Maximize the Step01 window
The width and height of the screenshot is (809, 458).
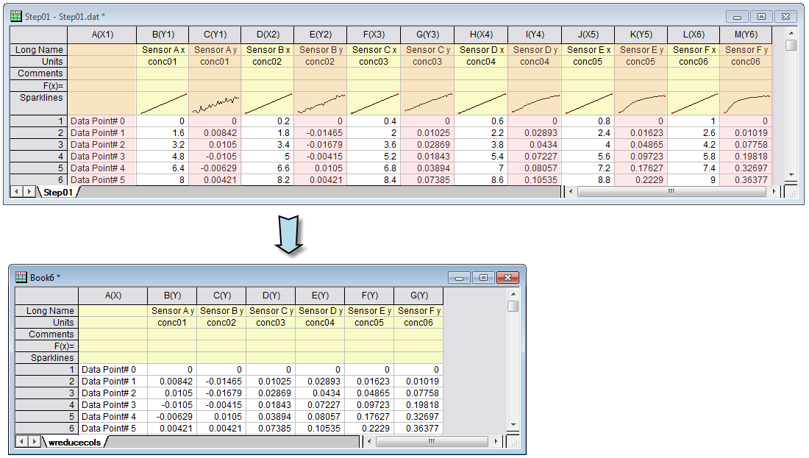[x=761, y=16]
